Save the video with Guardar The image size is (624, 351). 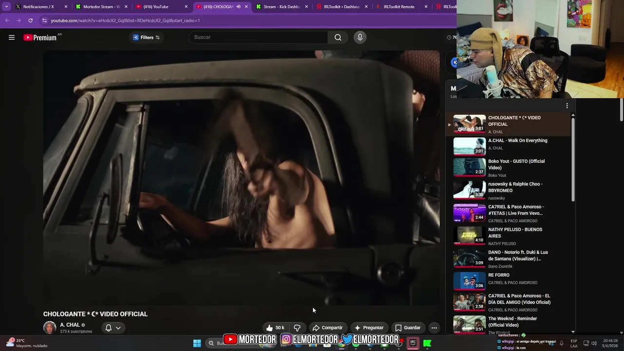pyautogui.click(x=408, y=328)
